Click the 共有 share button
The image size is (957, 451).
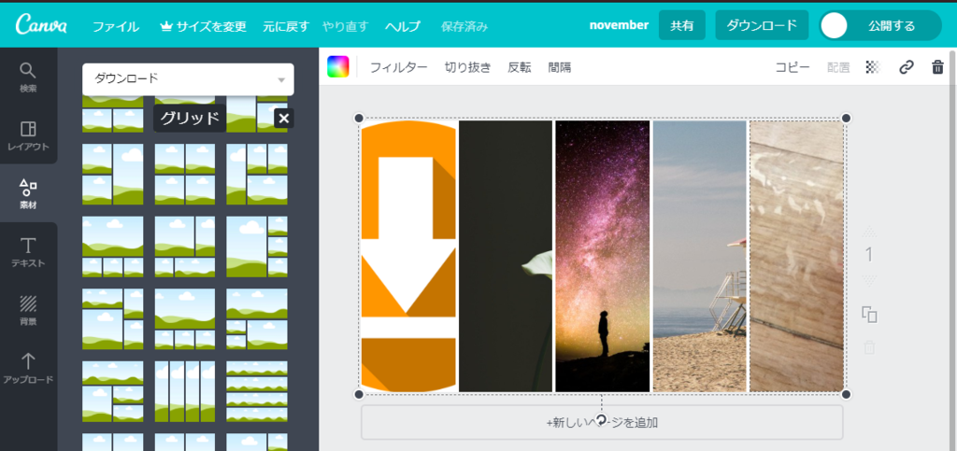coord(681,25)
